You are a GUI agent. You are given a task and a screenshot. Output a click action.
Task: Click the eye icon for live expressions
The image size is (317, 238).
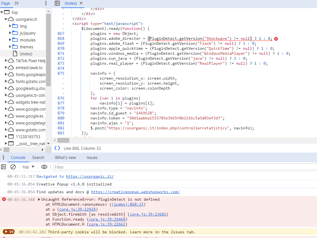pyautogui.click(x=44, y=167)
